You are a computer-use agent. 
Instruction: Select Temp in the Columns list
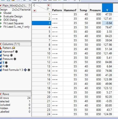coord(6,55)
